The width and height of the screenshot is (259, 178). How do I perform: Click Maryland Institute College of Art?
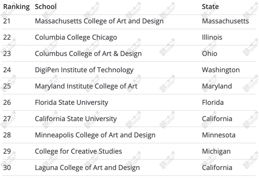tap(86, 86)
